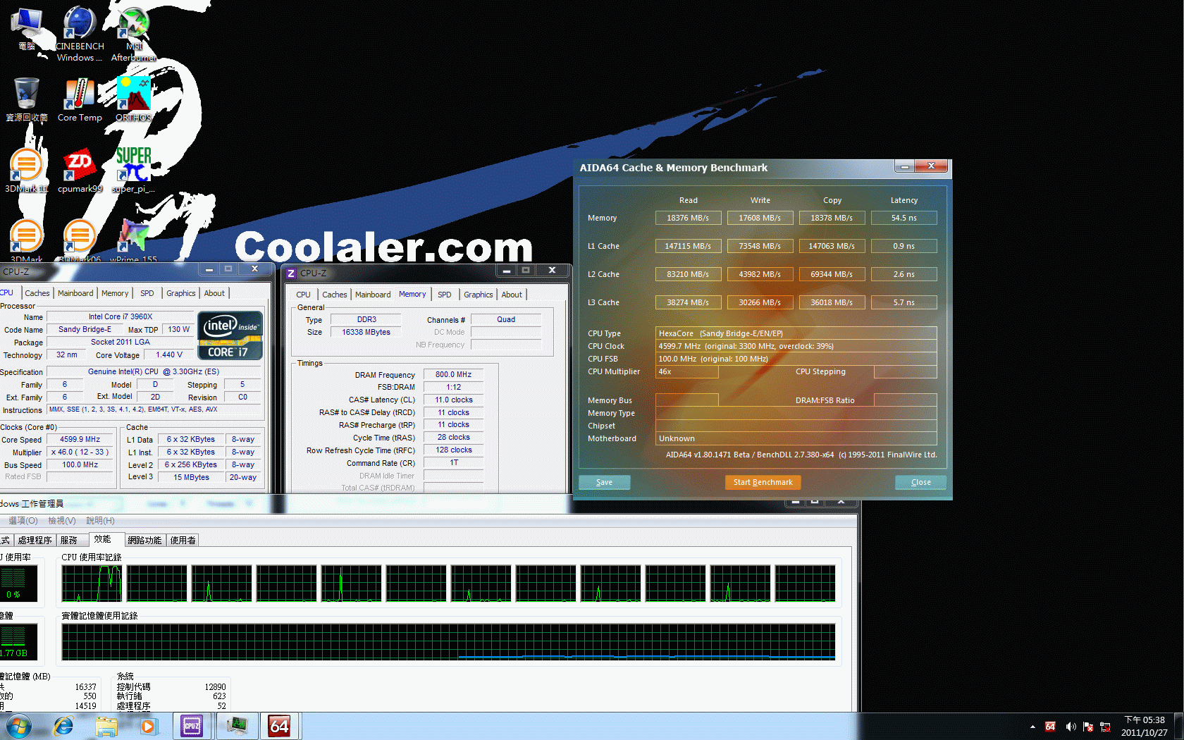Open Windows Explorer folder icon on taskbar
The width and height of the screenshot is (1184, 740).
click(x=106, y=726)
